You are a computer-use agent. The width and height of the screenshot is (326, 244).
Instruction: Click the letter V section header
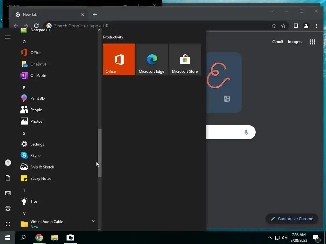pos(24,213)
